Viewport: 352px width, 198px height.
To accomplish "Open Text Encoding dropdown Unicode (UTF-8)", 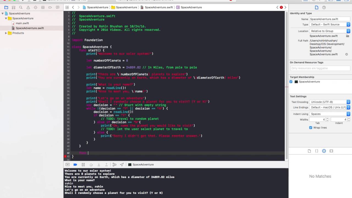I will tap(330, 102).
